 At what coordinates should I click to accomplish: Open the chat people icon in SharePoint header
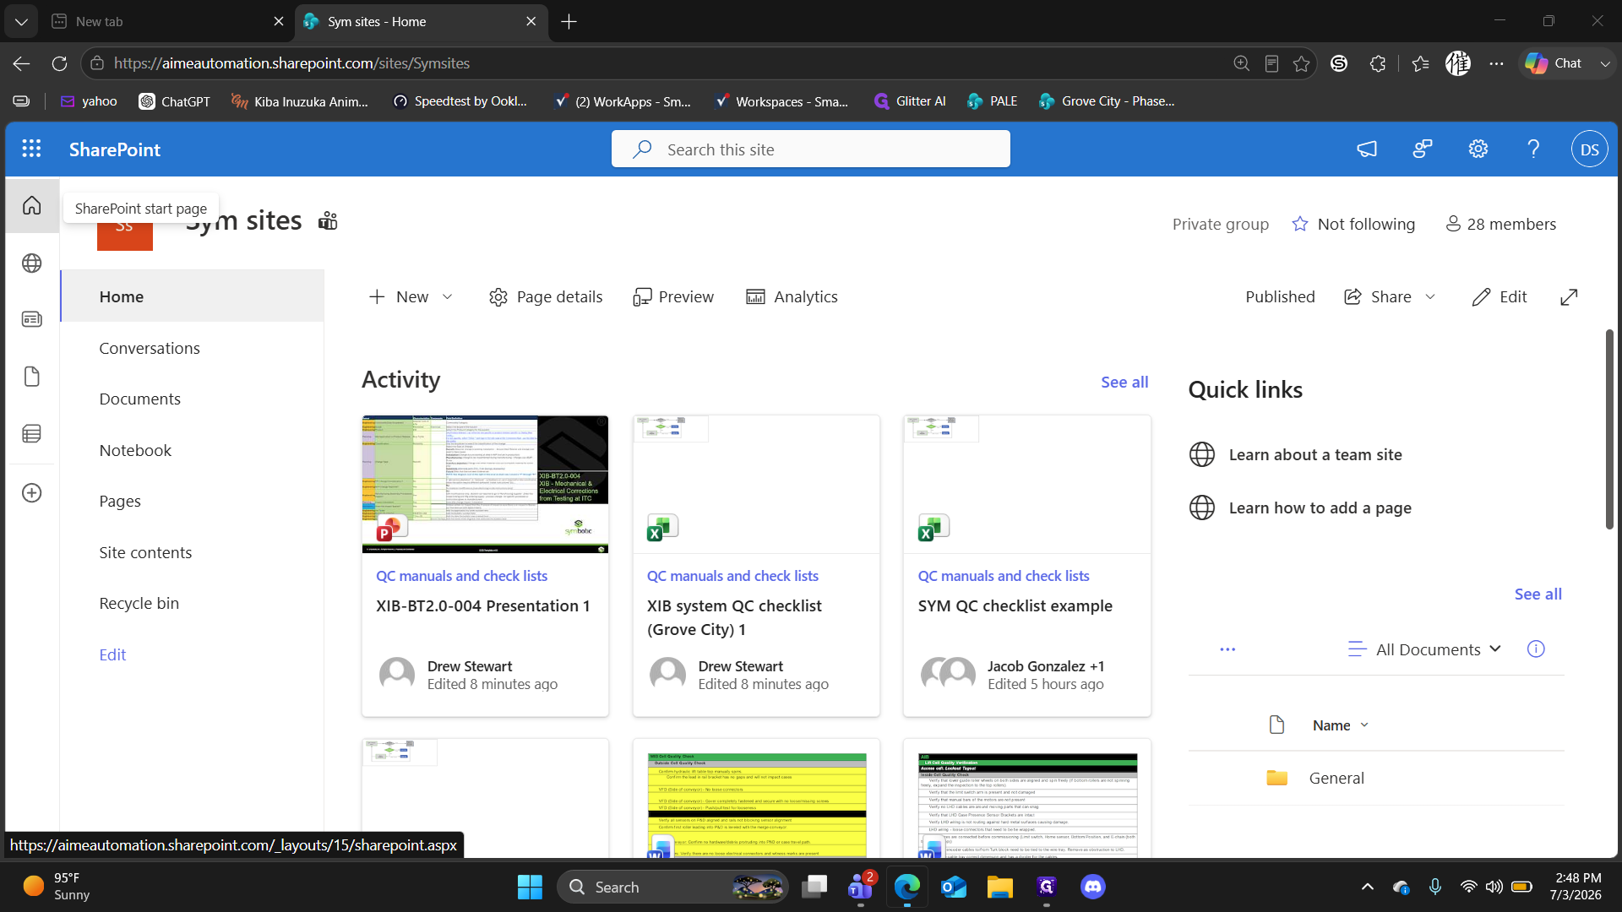[x=1423, y=149]
